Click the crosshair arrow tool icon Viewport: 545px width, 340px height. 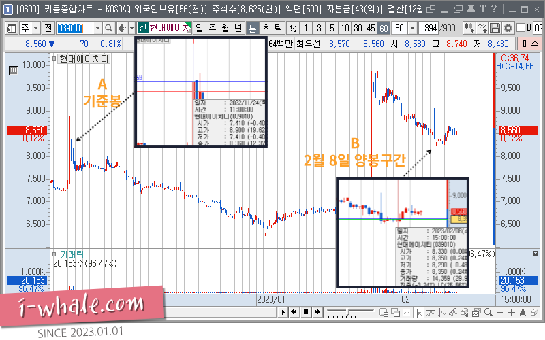(x=419, y=313)
